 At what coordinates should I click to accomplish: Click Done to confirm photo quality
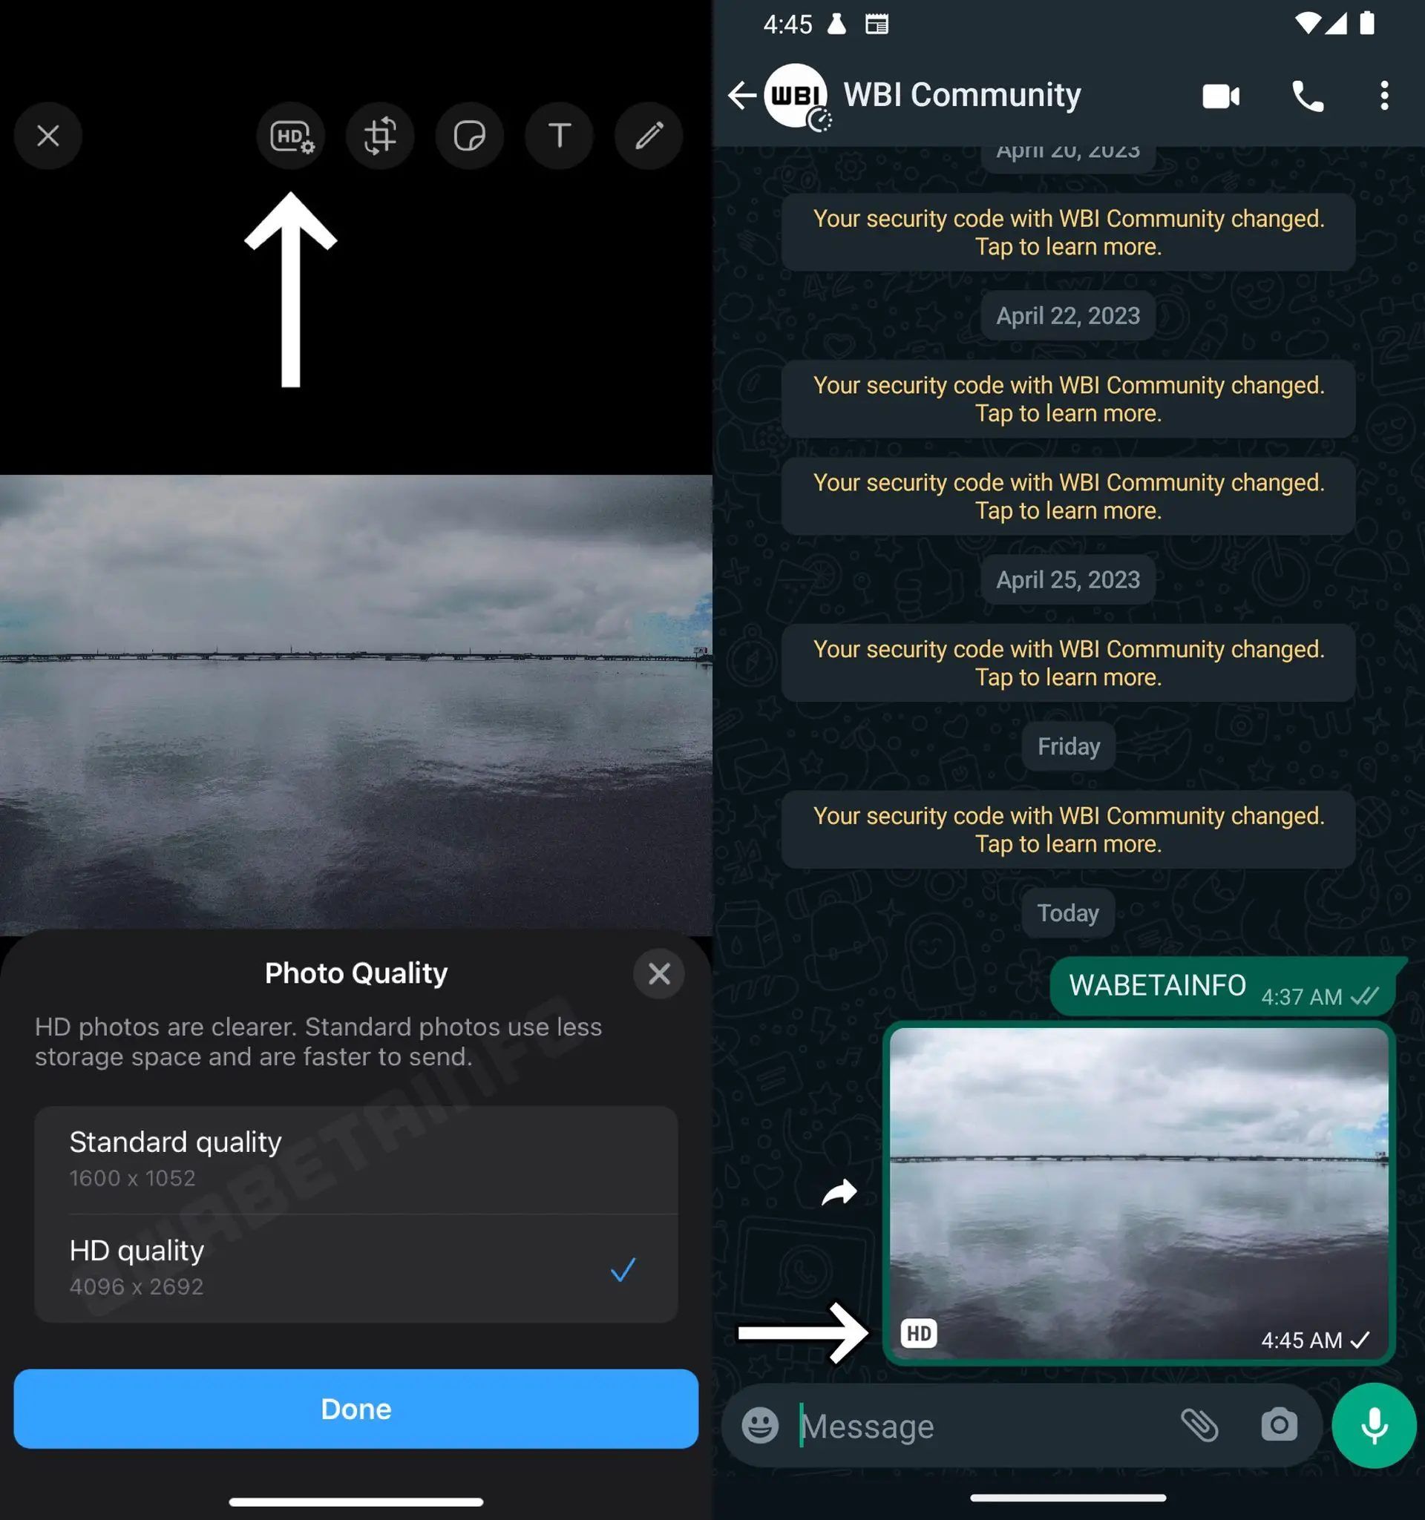355,1407
